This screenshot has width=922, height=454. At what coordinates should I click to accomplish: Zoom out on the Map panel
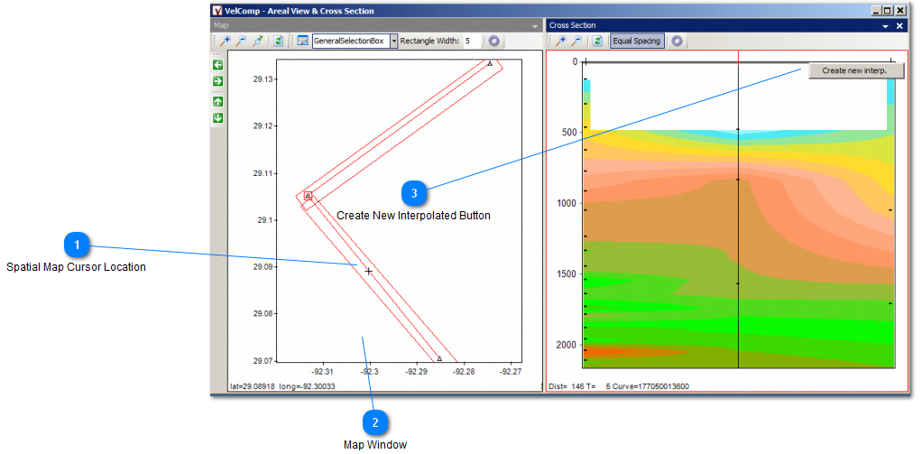241,42
